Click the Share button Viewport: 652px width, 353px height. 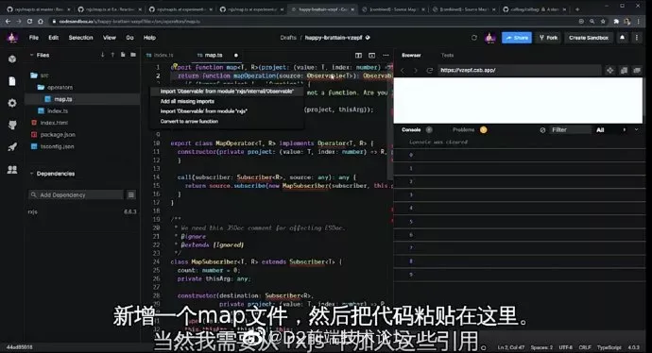click(517, 38)
